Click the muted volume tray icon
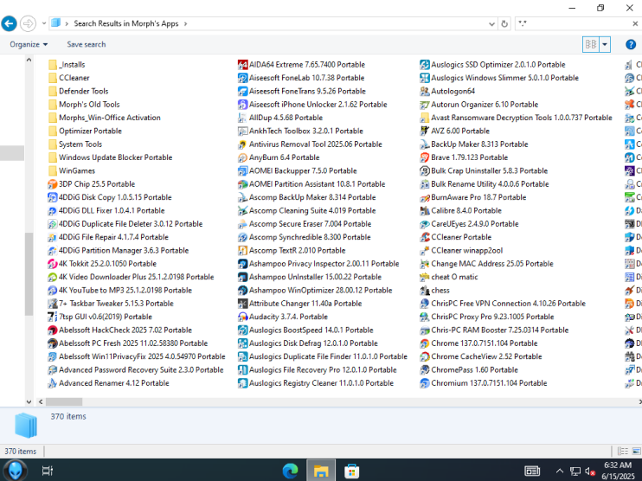Image resolution: width=642 pixels, height=481 pixels. (590, 471)
